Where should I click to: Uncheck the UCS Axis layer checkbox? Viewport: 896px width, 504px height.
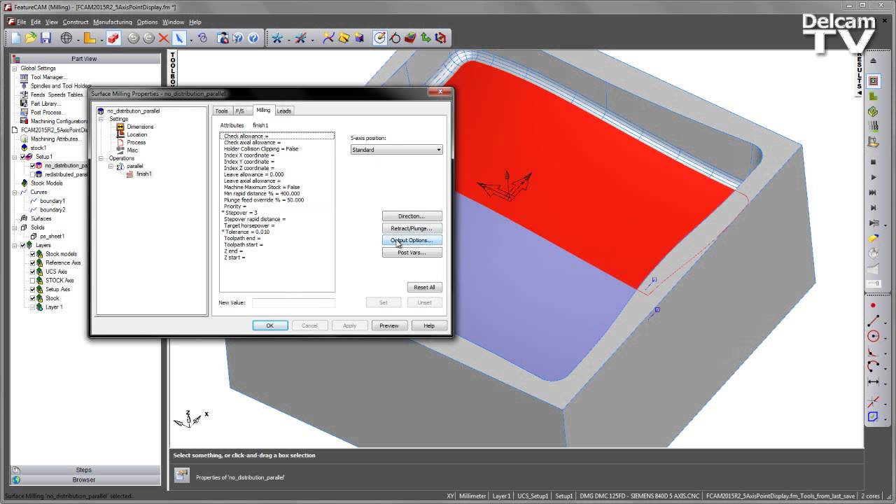(32, 272)
